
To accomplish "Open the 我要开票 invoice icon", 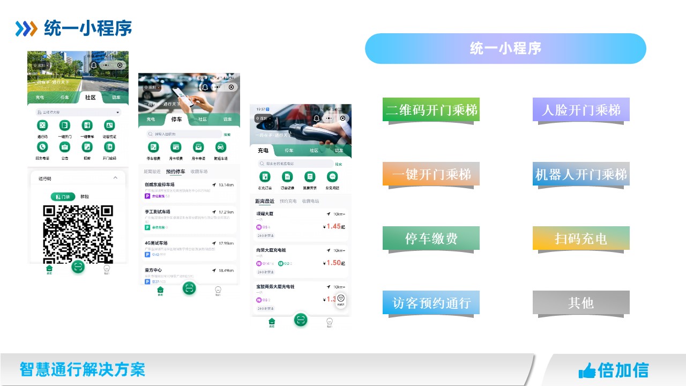I will 310,177.
